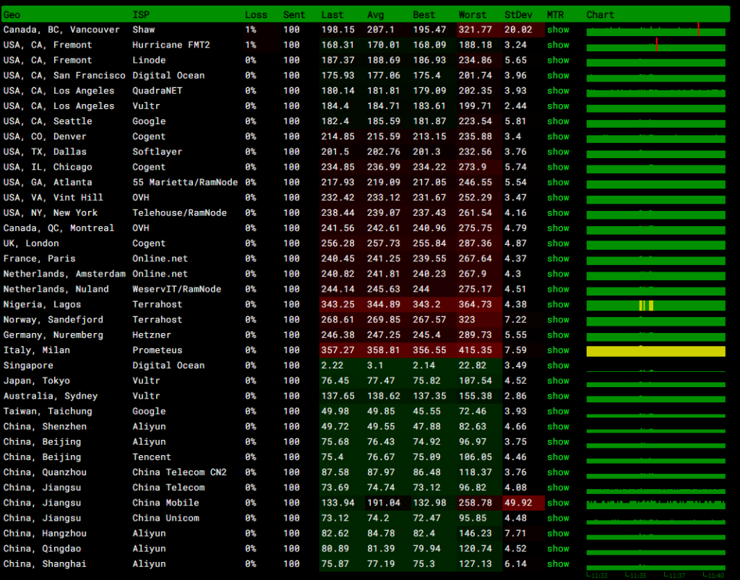Show MTR for Los Angeles QuadraNET
740x580 pixels.
pyautogui.click(x=559, y=90)
